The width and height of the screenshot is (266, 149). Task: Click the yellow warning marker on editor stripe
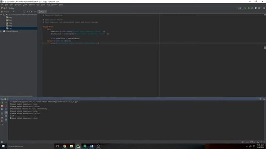pyautogui.click(x=265, y=48)
